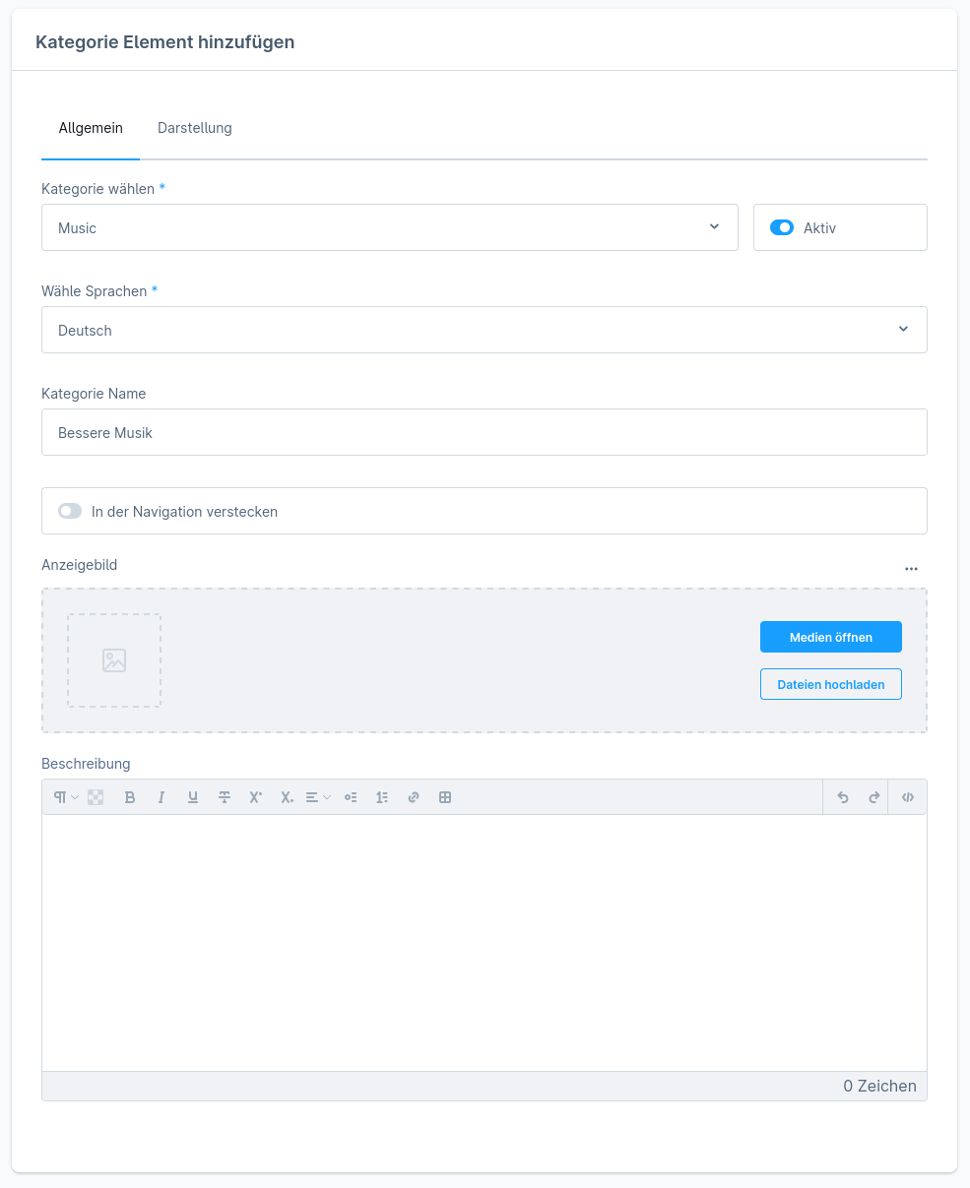
Task: Create an unordered bullet list
Action: (x=351, y=797)
